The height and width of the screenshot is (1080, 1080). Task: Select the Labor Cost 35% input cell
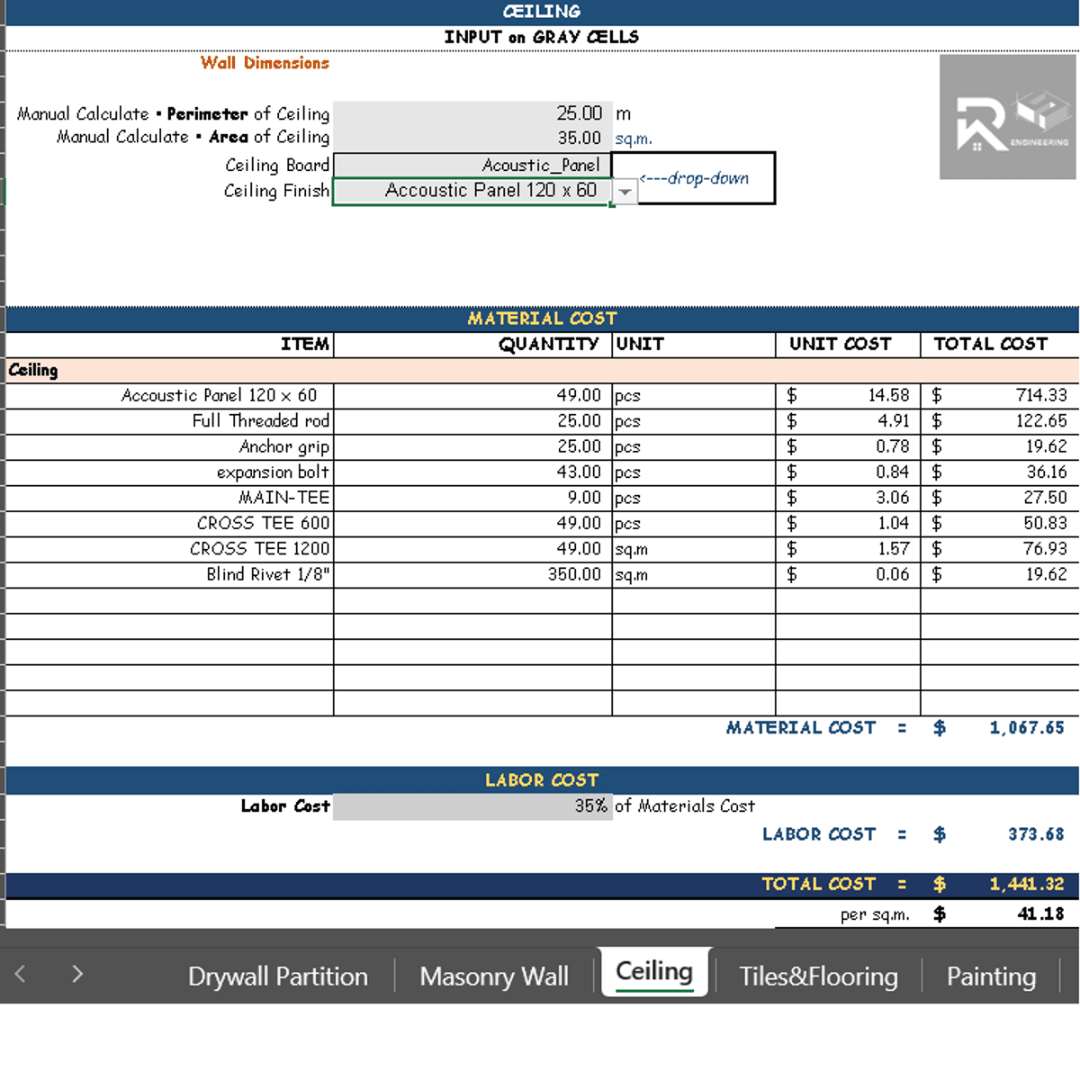pos(472,806)
